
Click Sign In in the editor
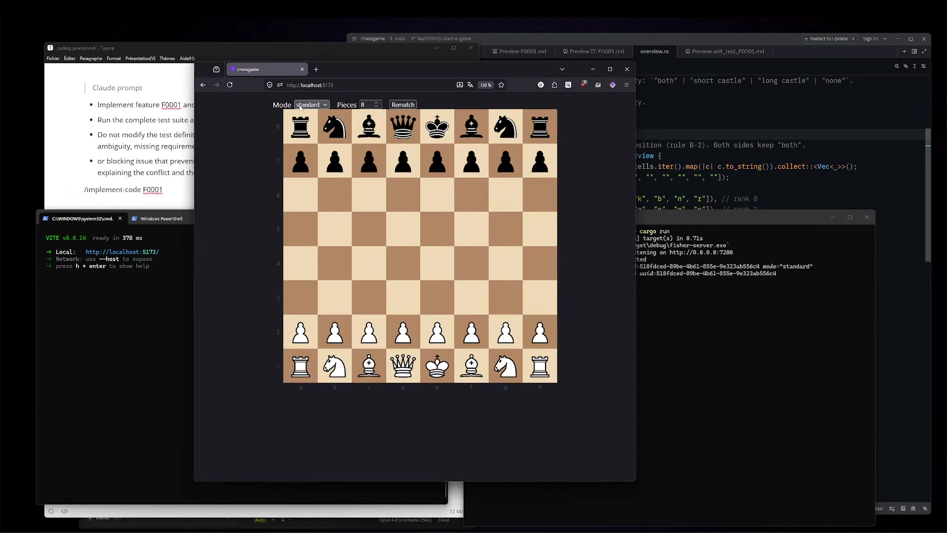tap(870, 39)
